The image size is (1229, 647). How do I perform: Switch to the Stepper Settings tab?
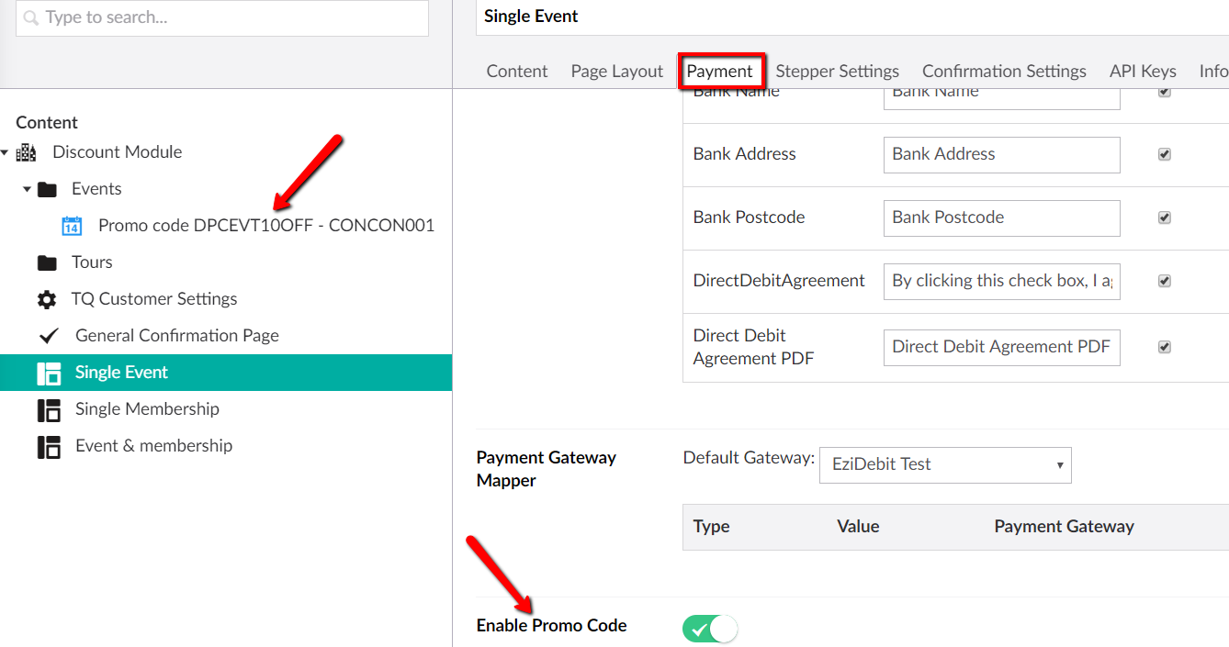coord(838,71)
